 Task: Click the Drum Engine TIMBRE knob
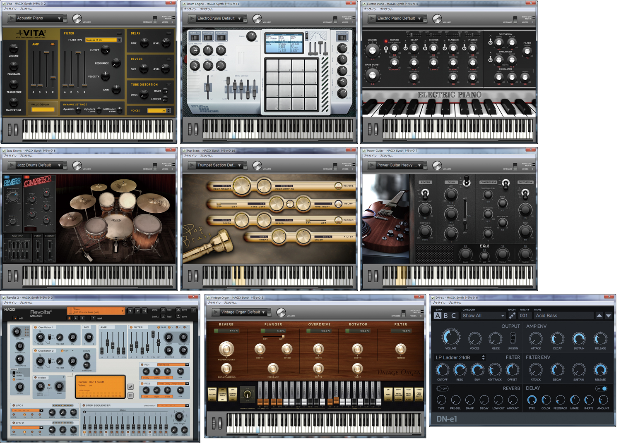click(x=251, y=36)
